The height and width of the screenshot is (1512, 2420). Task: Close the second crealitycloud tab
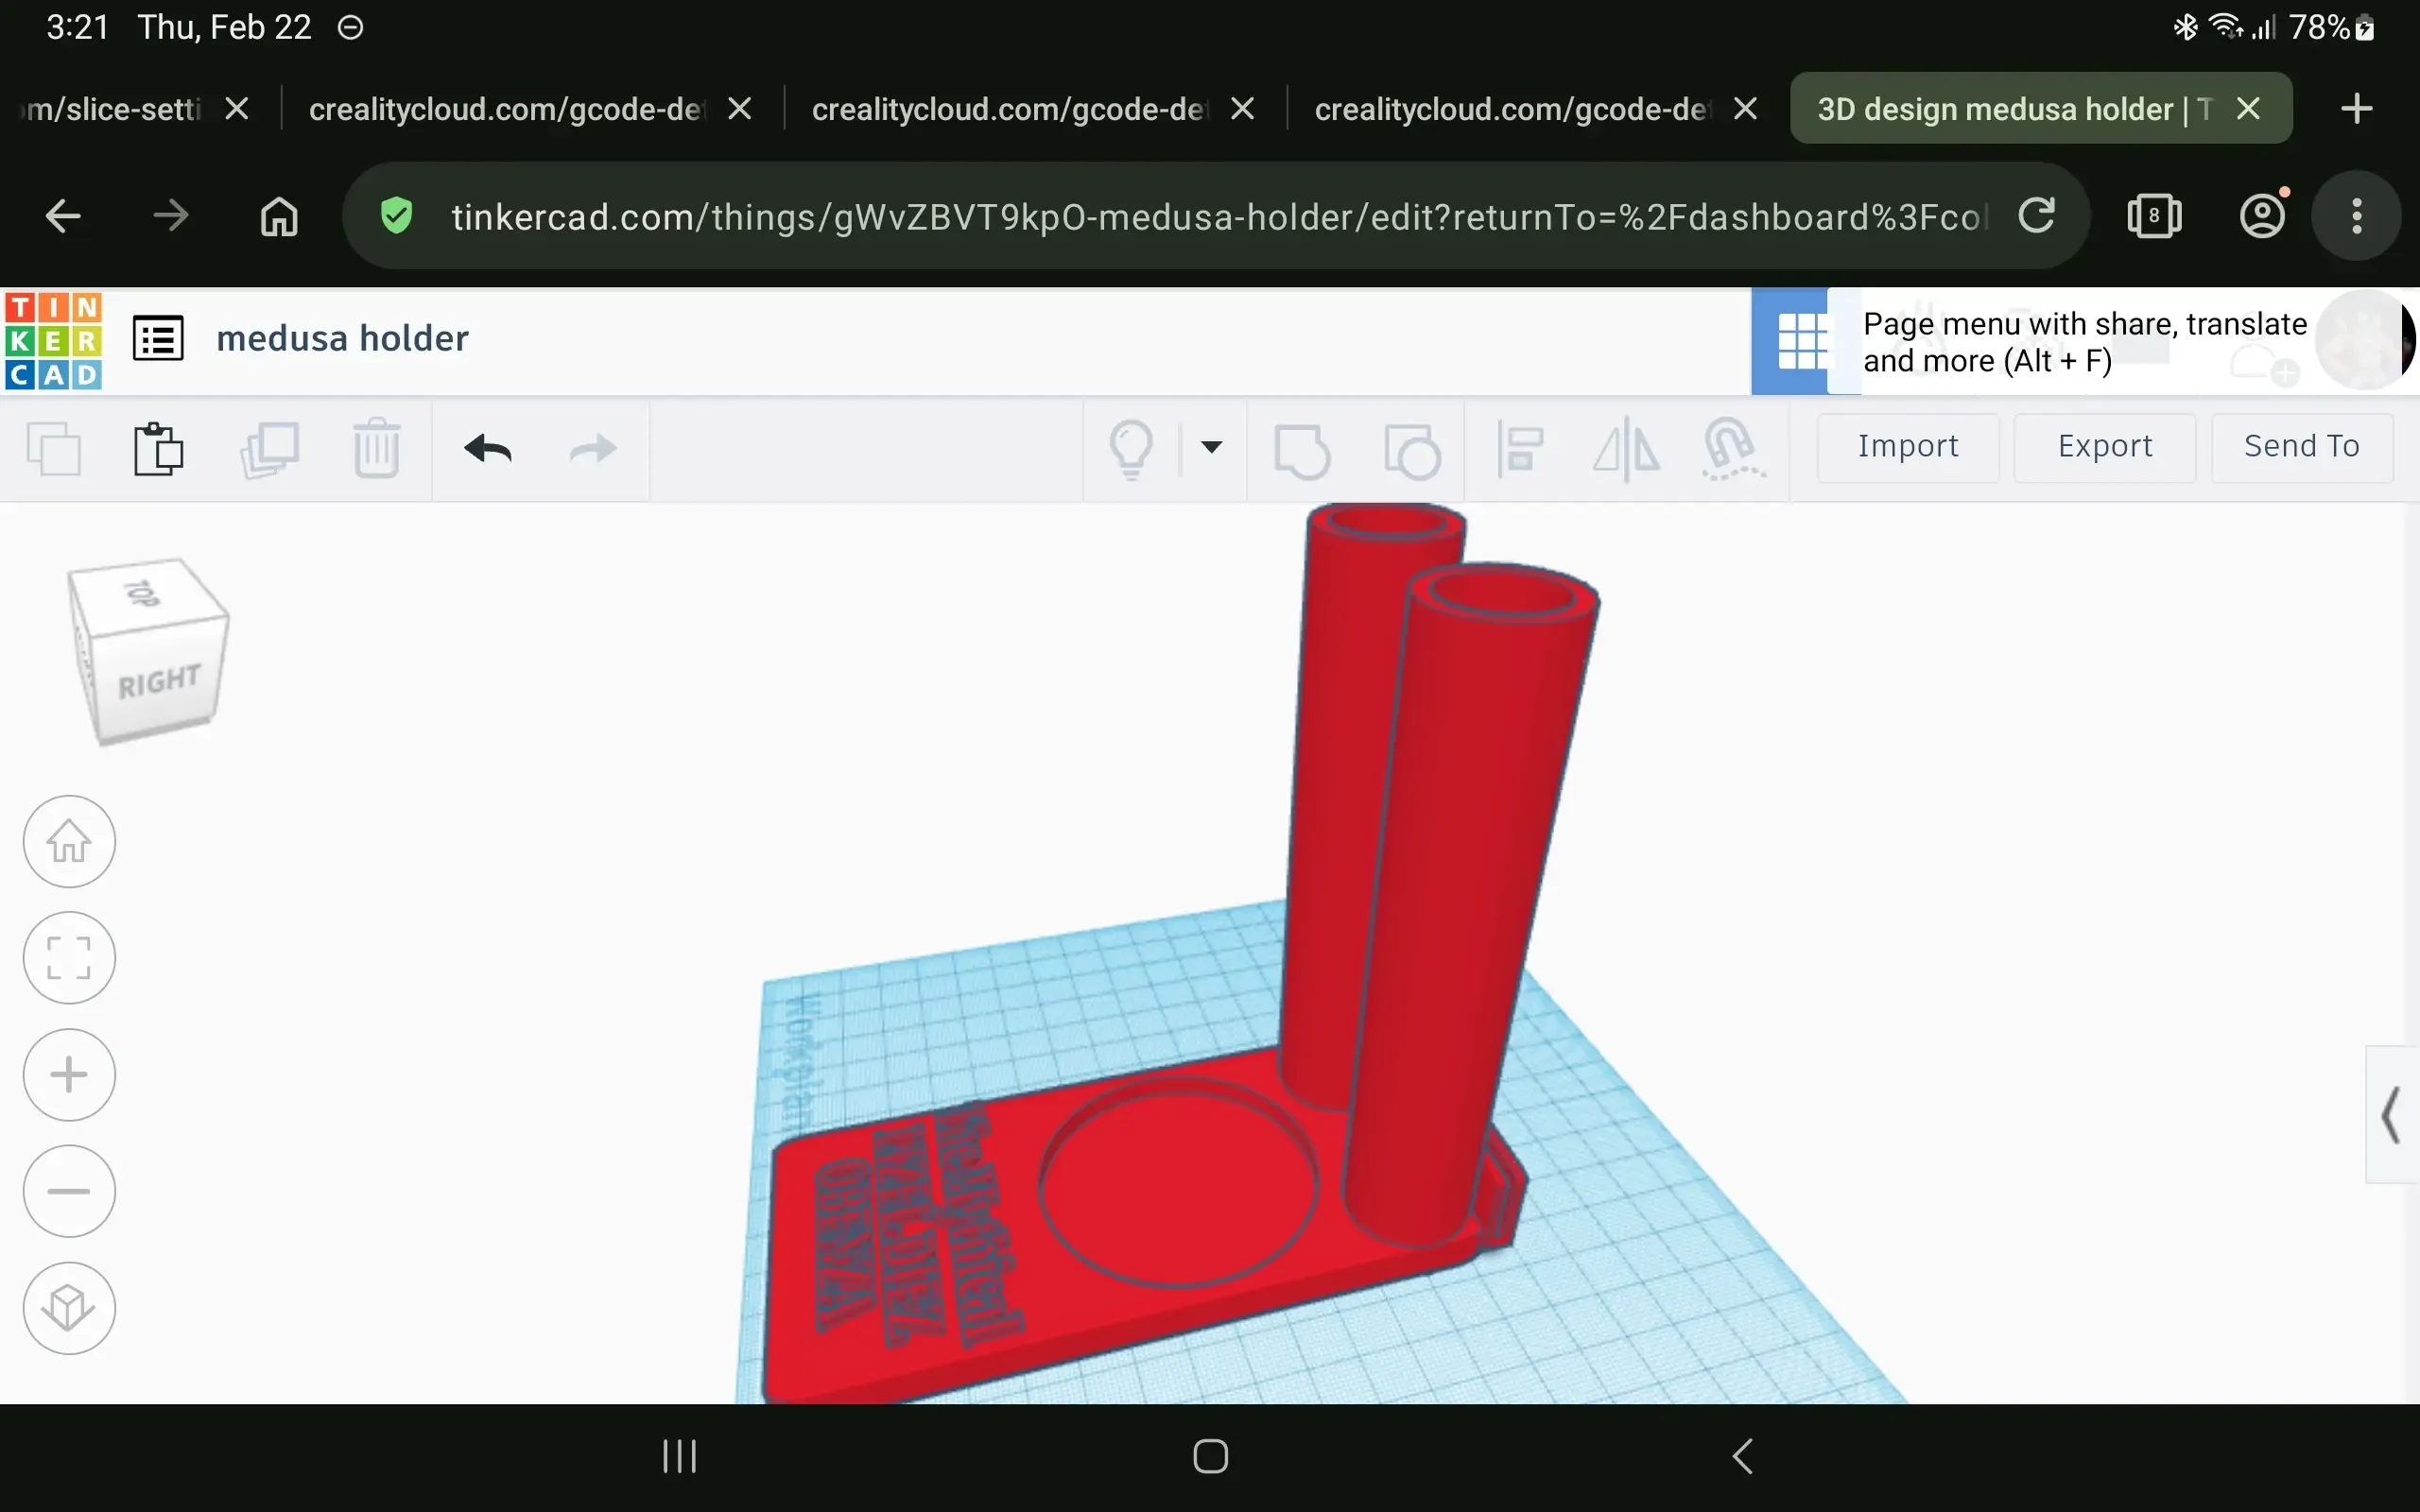click(x=1243, y=108)
